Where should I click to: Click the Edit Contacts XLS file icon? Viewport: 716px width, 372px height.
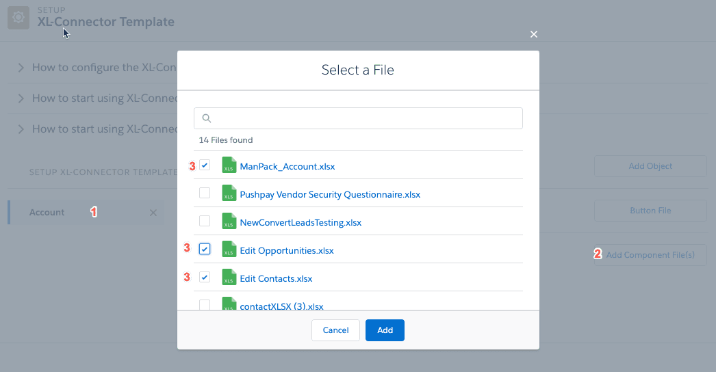[229, 277]
